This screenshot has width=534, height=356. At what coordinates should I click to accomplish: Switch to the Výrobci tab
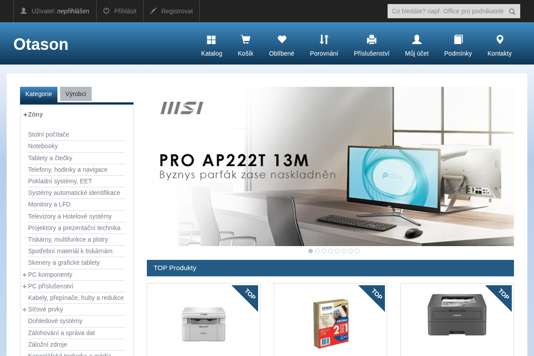point(76,94)
